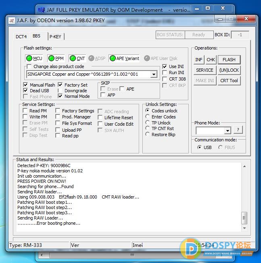Select the Restore Bkp radio button

[148, 134]
